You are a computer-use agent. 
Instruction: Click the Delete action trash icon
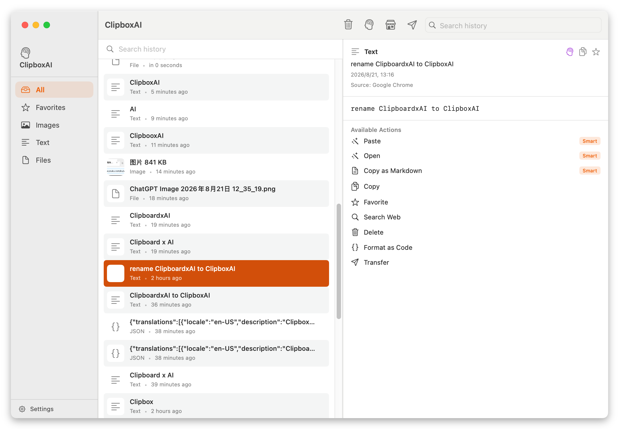click(x=355, y=232)
